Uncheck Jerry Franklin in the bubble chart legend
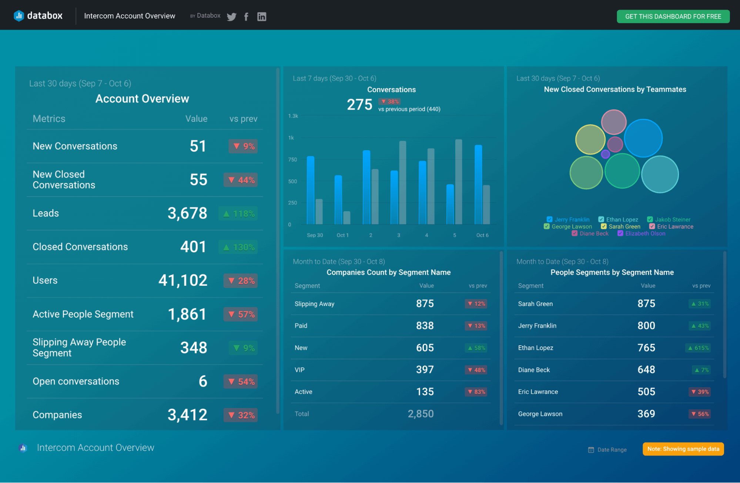This screenshot has width=740, height=483. (549, 219)
